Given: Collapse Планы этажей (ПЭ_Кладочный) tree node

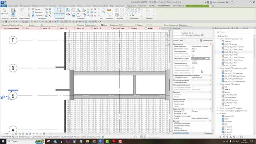Looking at the screenshot, I should pos(218,39).
